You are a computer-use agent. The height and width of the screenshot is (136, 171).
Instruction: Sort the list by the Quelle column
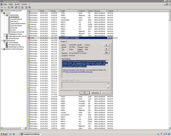tap(69, 11)
